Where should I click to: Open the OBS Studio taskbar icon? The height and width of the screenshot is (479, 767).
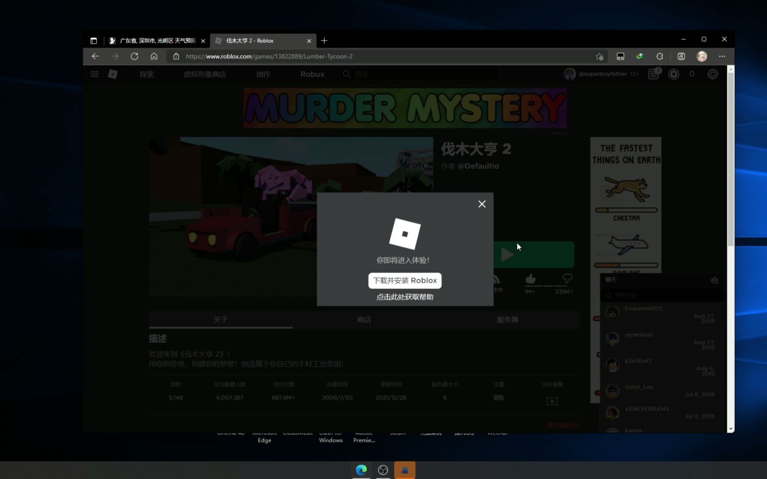coord(383,470)
